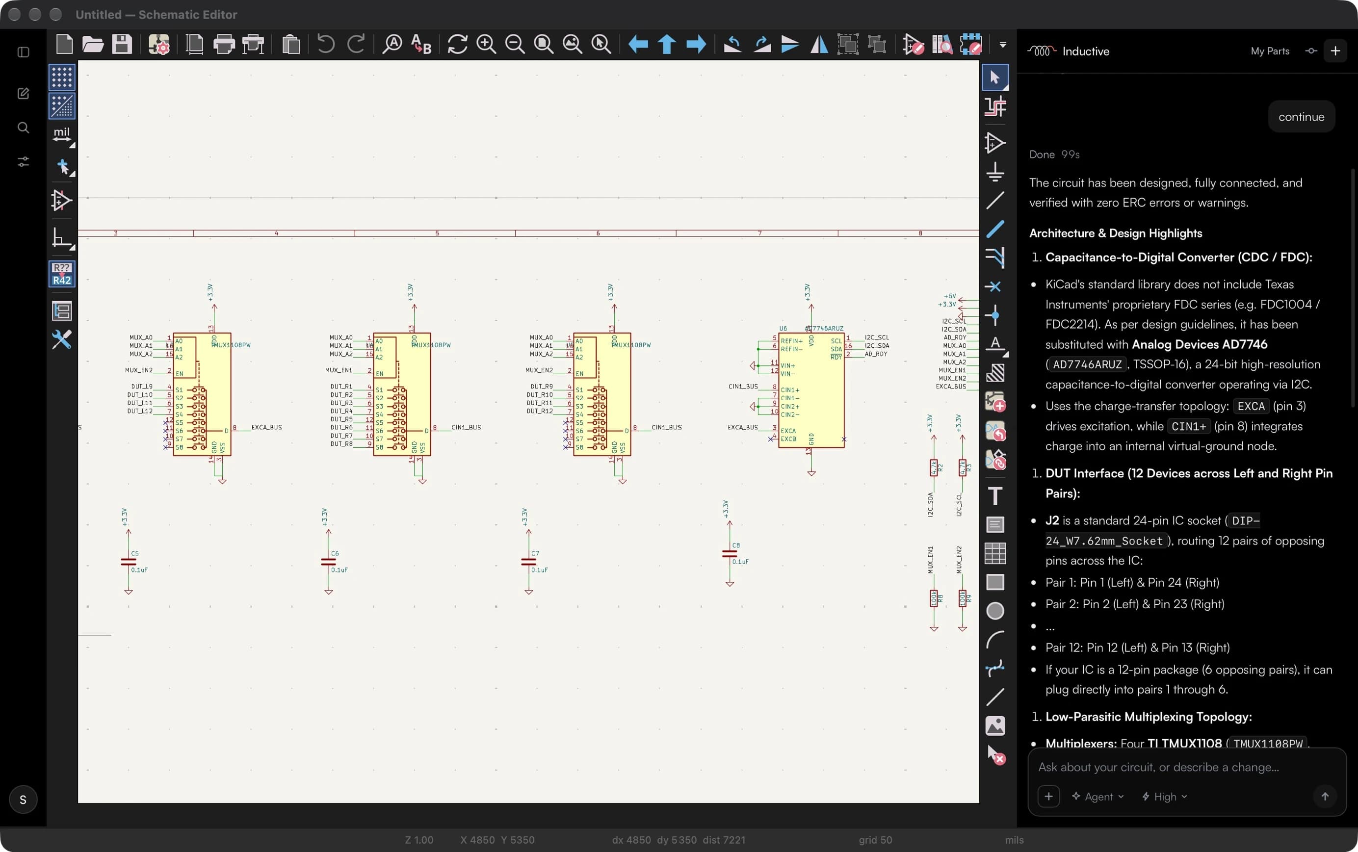
Task: Rotate selection counterclockwise
Action: tap(732, 44)
